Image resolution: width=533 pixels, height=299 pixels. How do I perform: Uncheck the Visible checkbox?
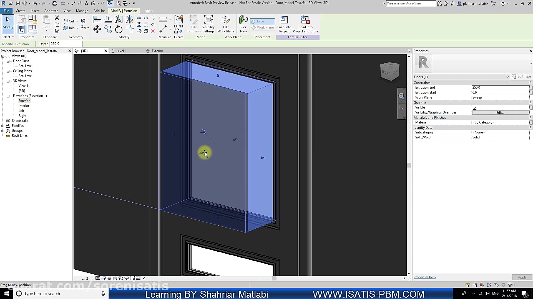point(474,108)
